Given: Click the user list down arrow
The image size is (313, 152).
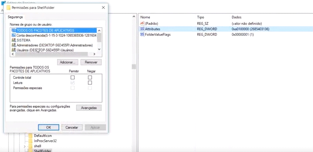Looking at the screenshot, I should pos(99,49).
